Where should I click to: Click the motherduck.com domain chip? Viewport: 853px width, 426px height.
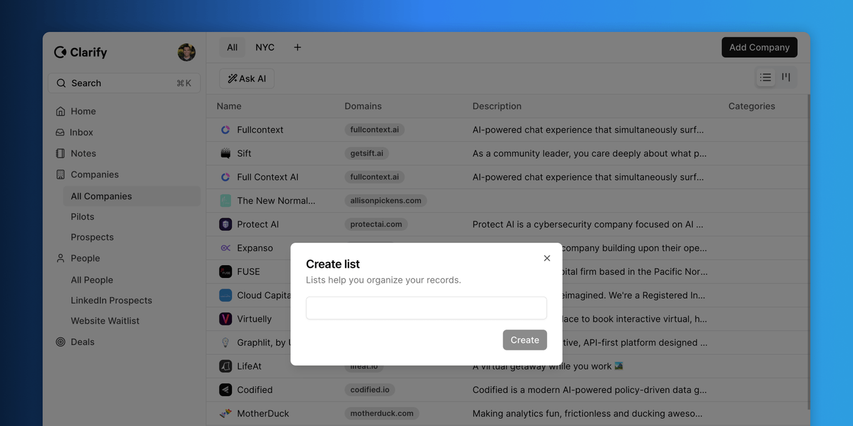[x=382, y=413]
